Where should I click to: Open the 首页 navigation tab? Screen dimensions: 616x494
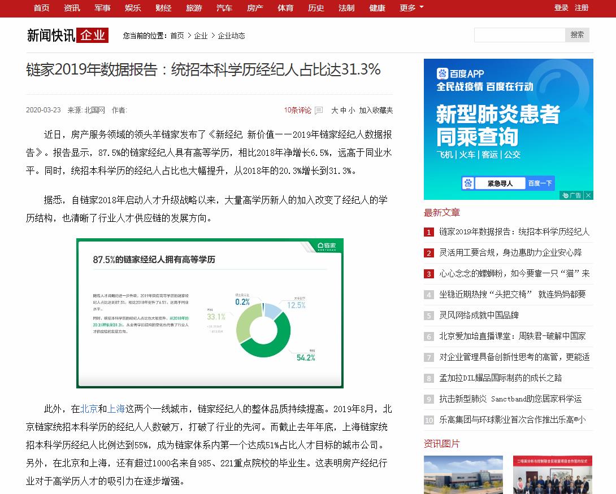coord(41,8)
